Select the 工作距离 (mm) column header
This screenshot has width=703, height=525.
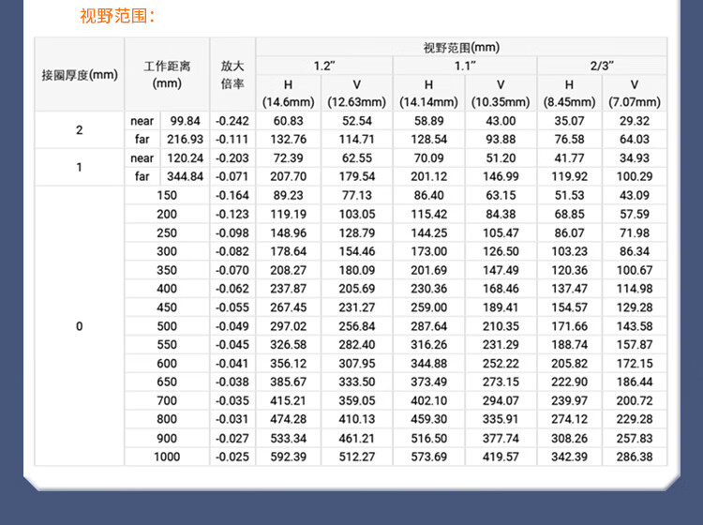167,75
